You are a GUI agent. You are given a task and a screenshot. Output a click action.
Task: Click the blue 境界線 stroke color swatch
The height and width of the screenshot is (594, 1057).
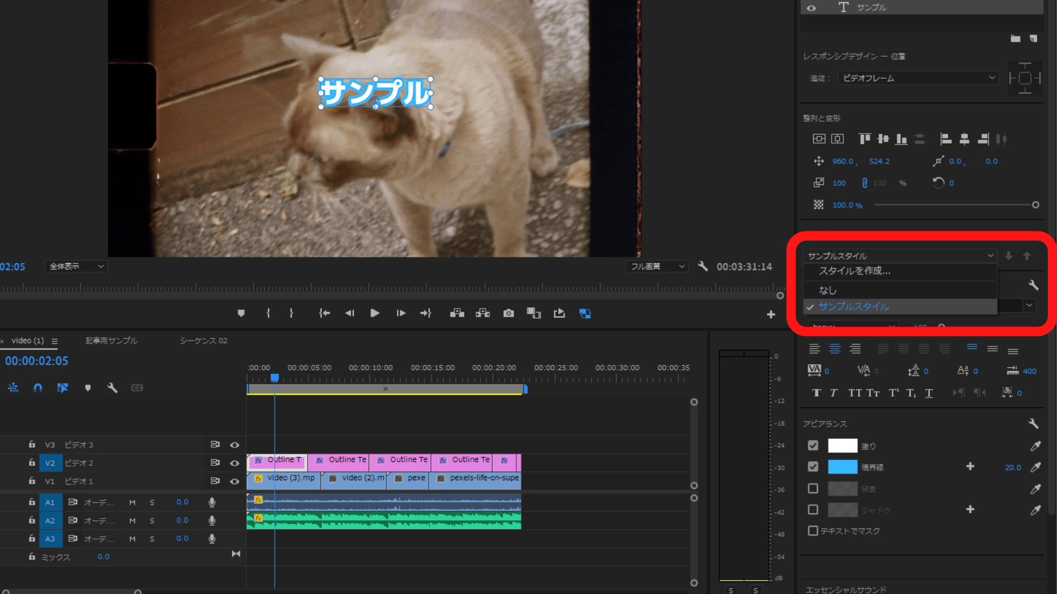click(x=842, y=467)
